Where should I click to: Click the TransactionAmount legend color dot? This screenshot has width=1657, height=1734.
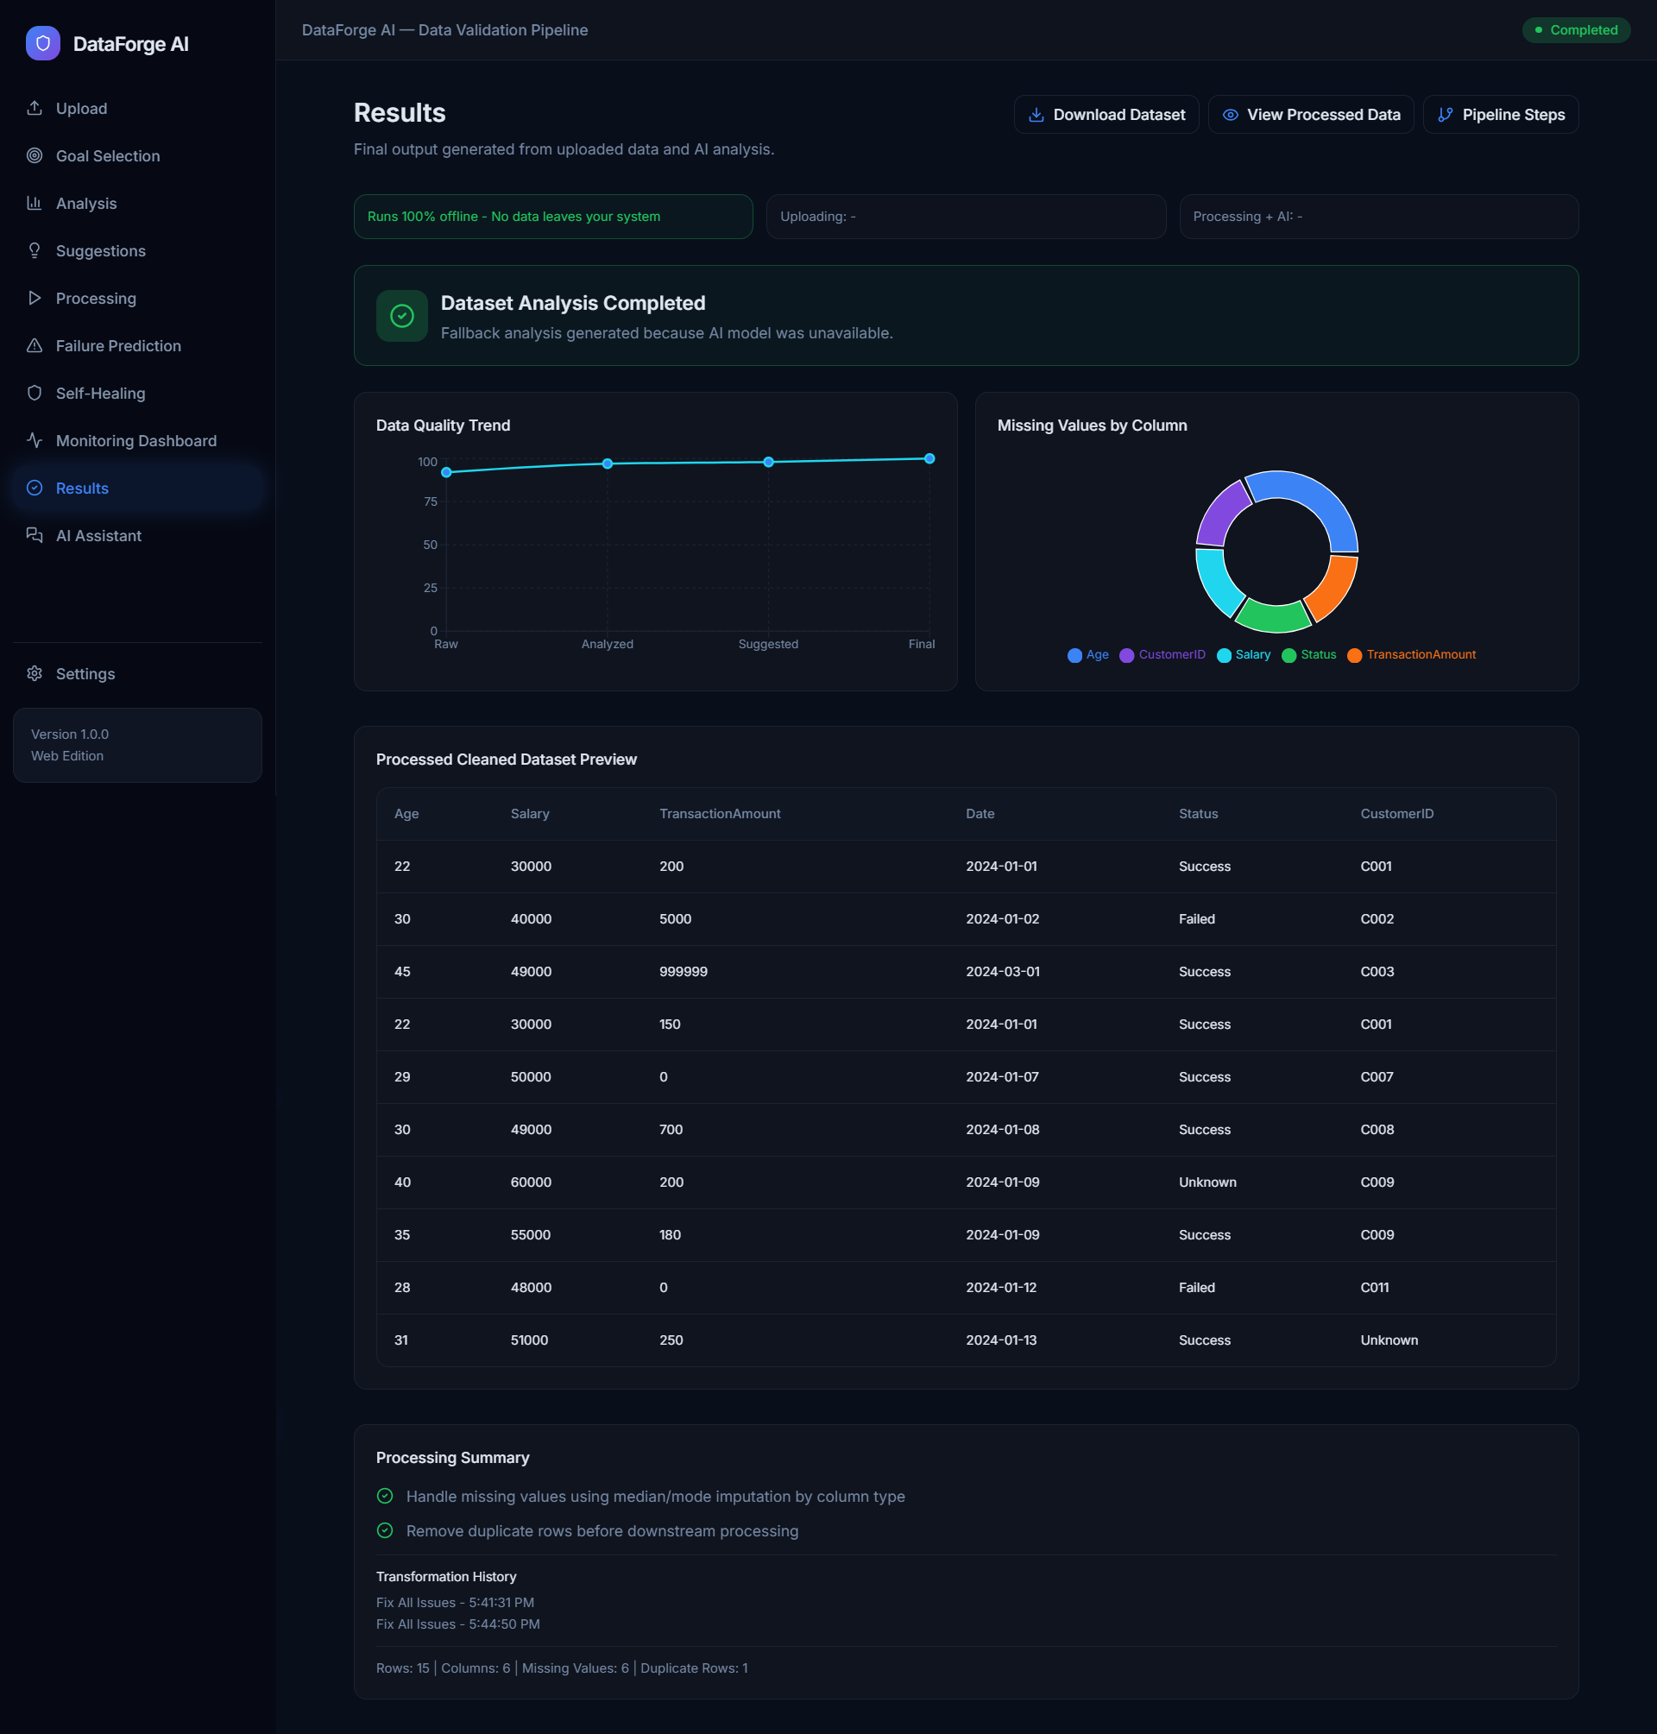1354,655
